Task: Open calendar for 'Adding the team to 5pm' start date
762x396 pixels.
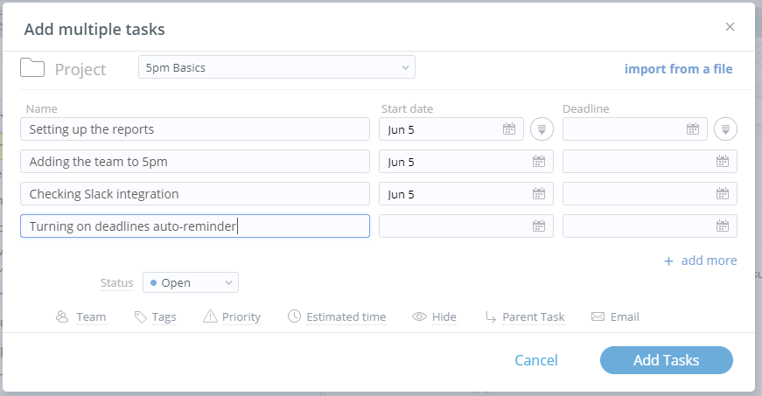Action: tap(538, 162)
